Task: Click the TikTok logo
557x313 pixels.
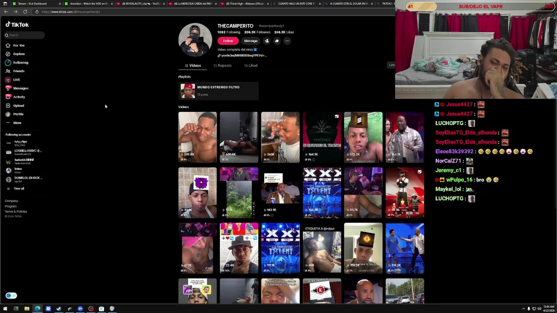Action: [x=17, y=25]
